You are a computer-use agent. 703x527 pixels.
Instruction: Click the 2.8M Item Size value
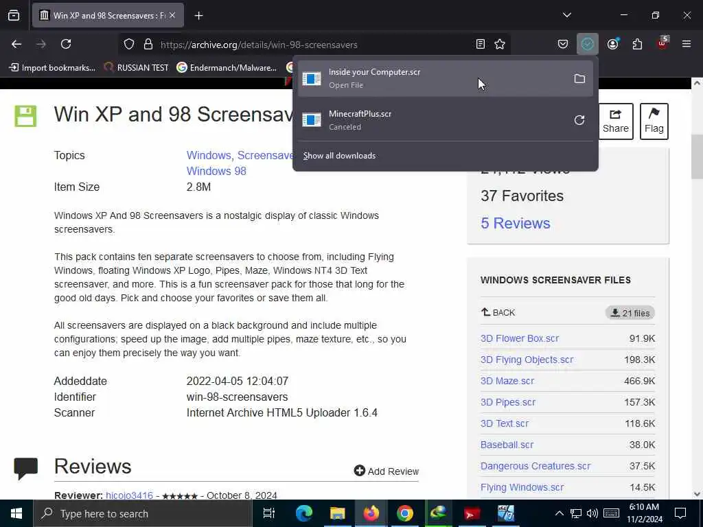[198, 187]
